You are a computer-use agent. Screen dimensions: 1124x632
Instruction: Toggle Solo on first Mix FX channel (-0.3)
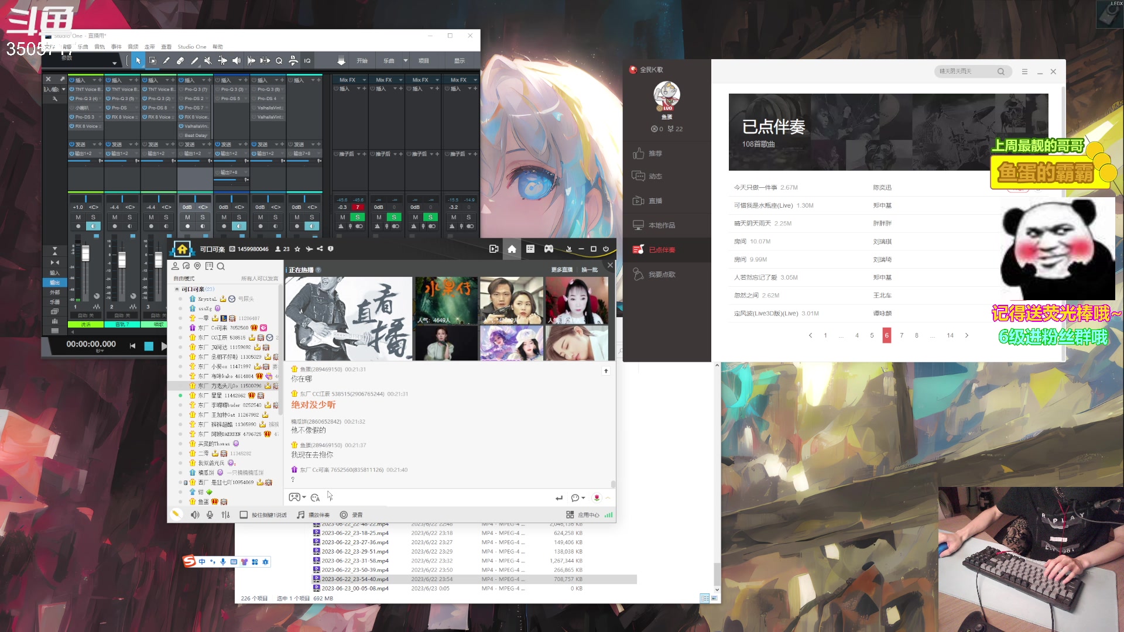[357, 217]
